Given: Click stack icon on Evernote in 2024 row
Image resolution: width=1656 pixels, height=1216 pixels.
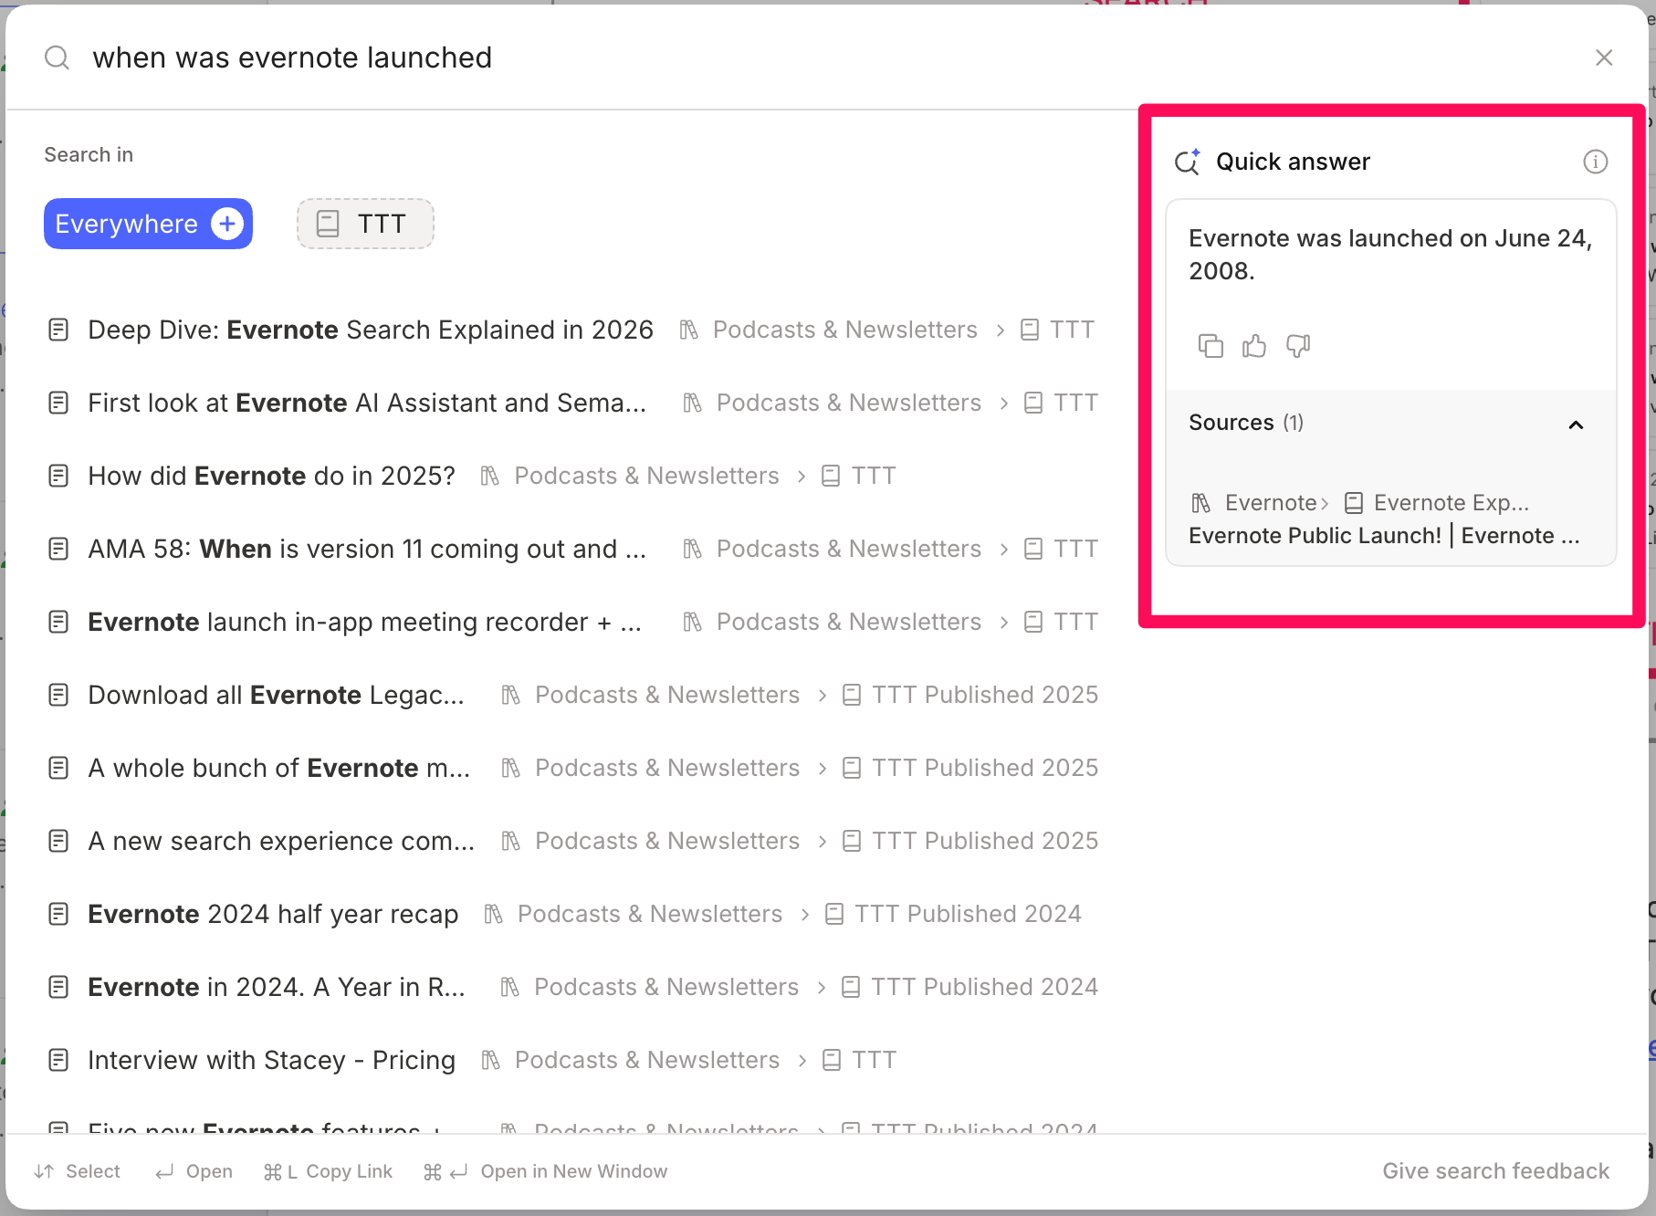Looking at the screenshot, I should tap(510, 987).
